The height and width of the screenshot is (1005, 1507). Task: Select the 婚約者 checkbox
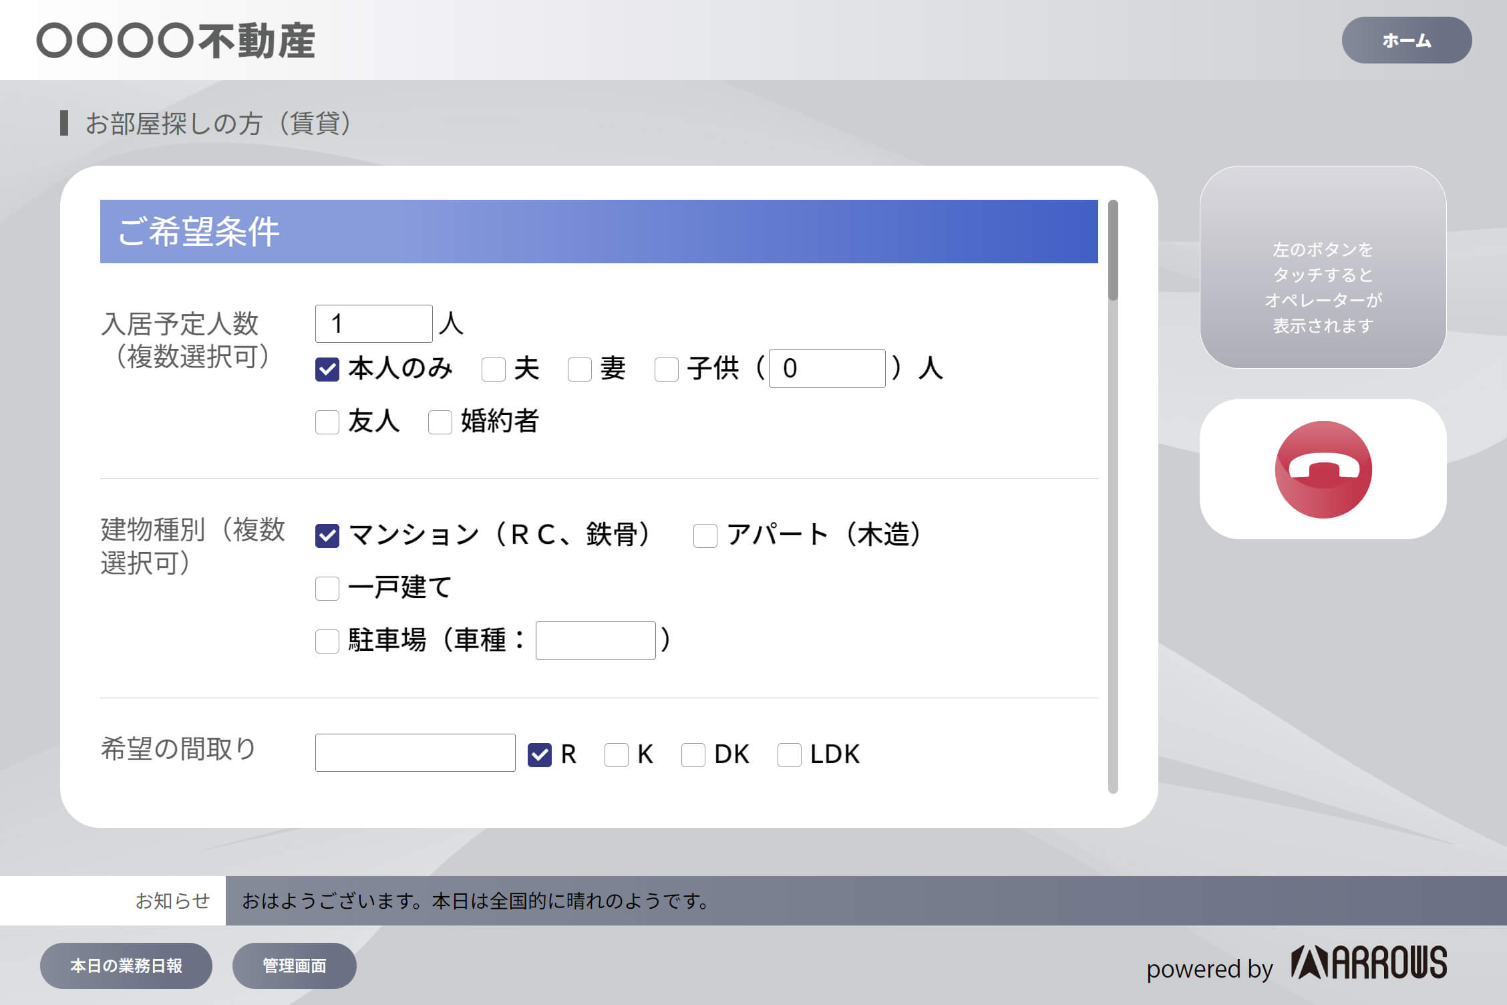coord(440,422)
